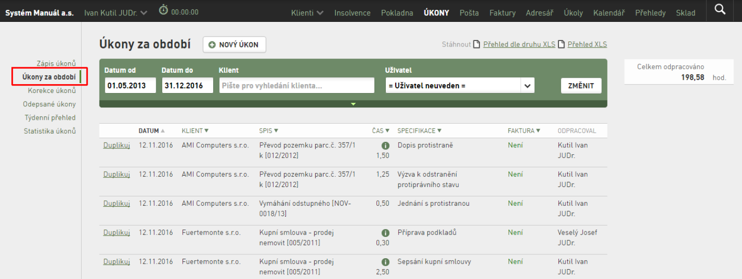Click the plus icon on Nový úkon
The width and height of the screenshot is (742, 279).
(x=212, y=45)
